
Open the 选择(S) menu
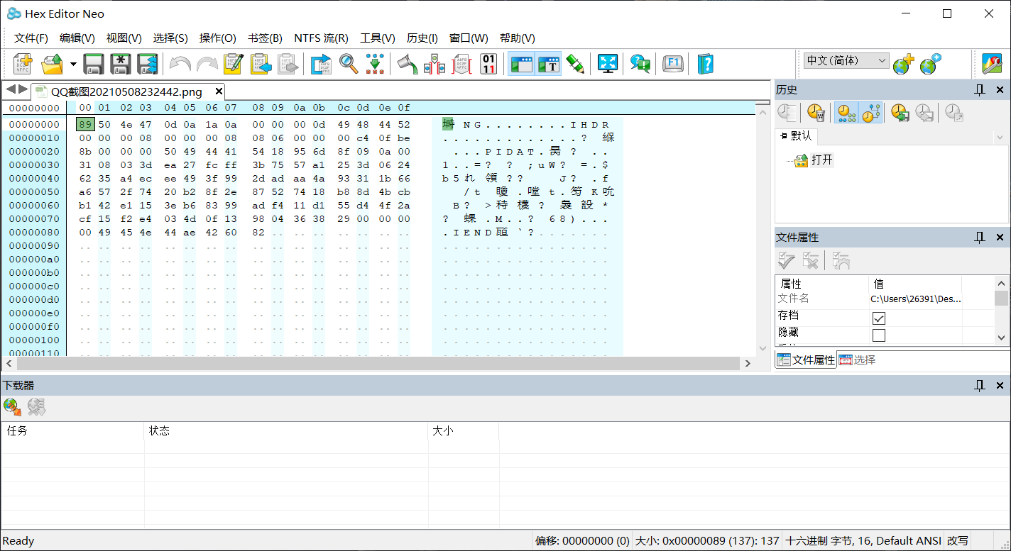(x=170, y=38)
